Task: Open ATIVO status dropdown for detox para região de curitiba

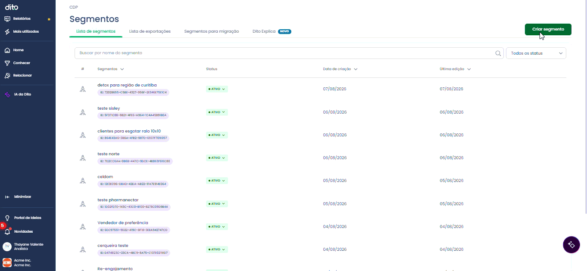Action: [x=217, y=89]
